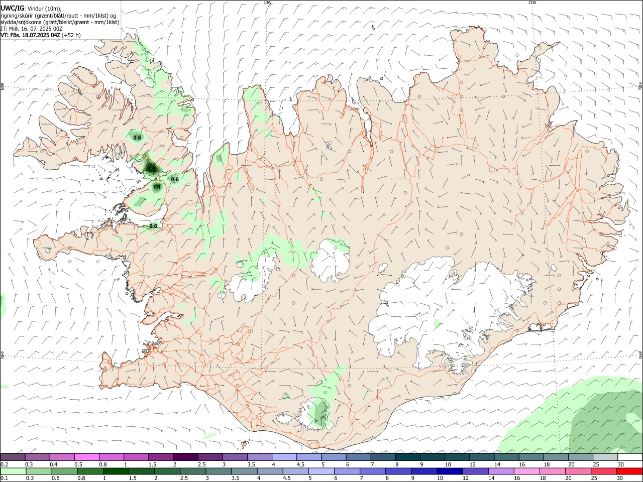Pick the 14 violet swatch in the bottom legend row

pyautogui.click(x=501, y=471)
